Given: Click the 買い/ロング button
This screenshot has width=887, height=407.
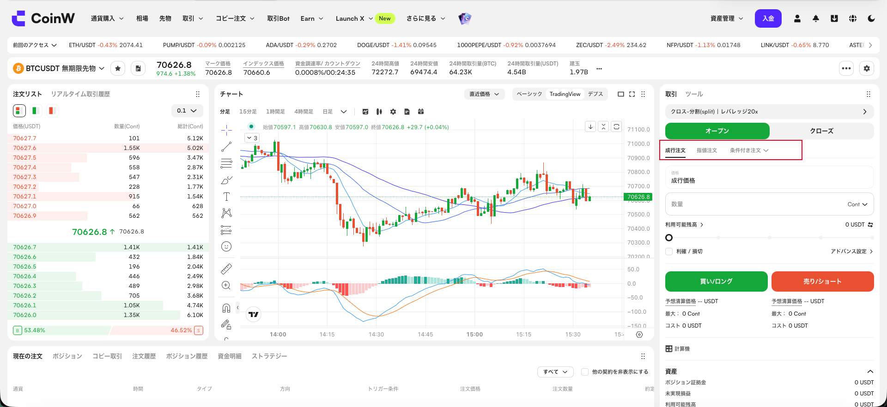Looking at the screenshot, I should tap(717, 281).
